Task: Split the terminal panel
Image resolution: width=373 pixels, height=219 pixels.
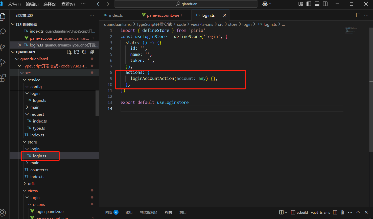Action: coord(335,212)
